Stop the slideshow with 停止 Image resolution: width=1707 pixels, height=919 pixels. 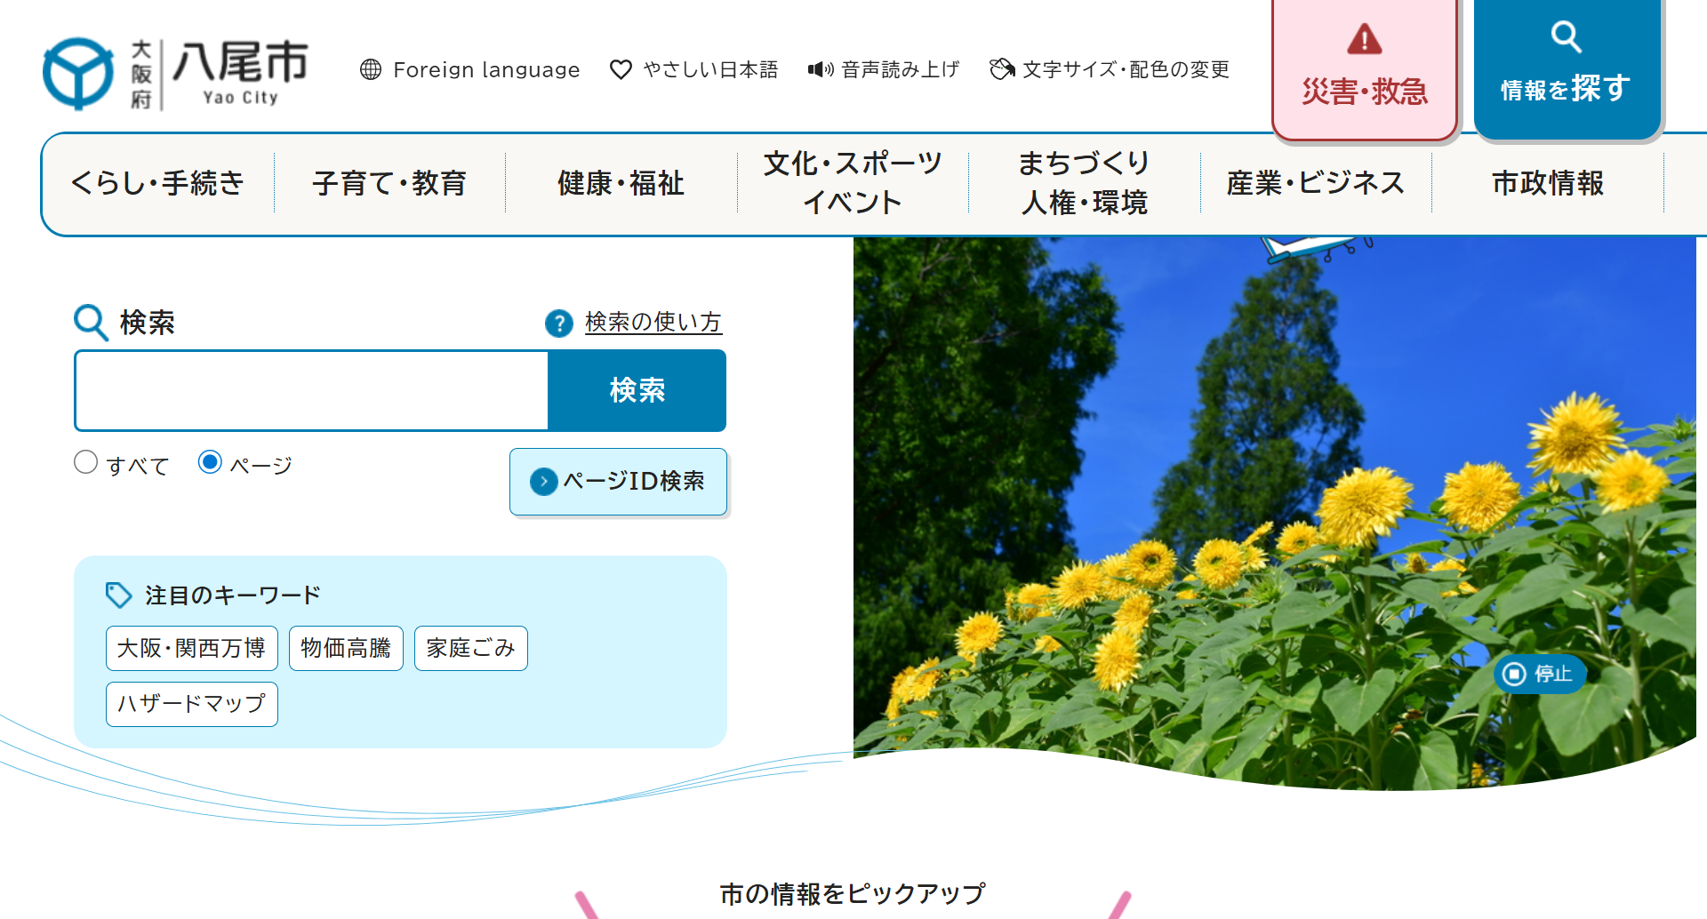1540,674
